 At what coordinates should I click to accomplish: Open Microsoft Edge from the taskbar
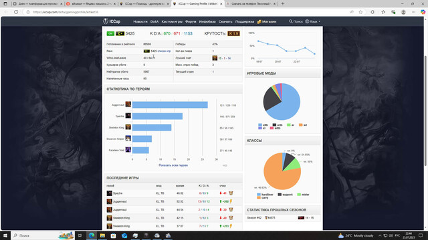click(92, 235)
